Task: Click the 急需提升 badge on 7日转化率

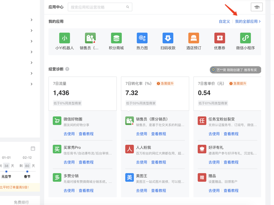Action: coord(165,83)
